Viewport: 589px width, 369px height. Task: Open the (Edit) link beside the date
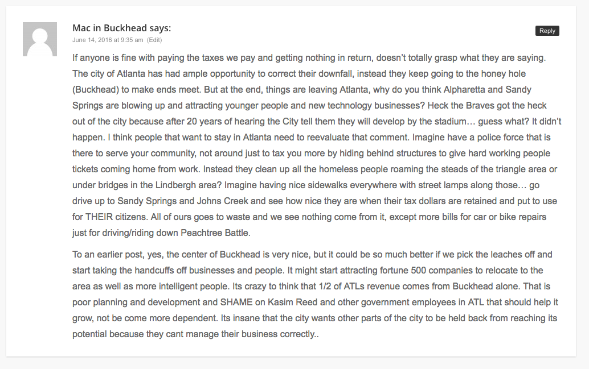pos(154,40)
